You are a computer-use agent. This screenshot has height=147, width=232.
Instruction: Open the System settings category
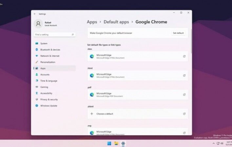click(55, 43)
